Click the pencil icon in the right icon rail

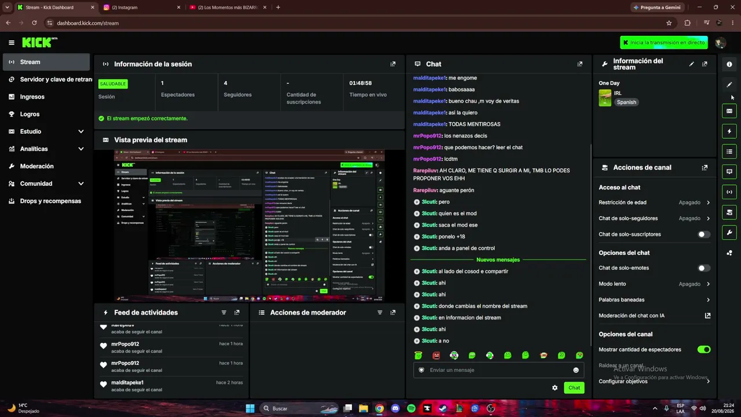(729, 85)
